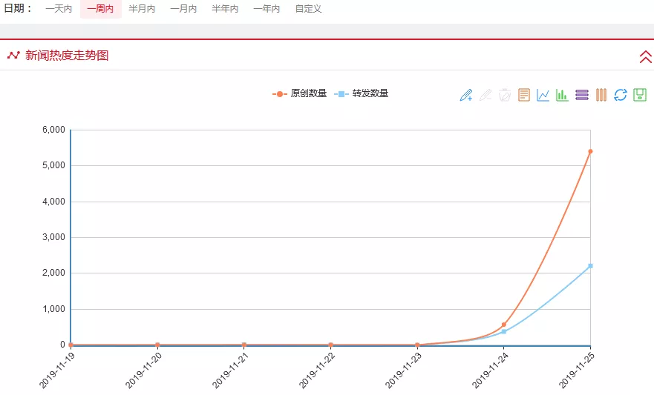Open the data view document icon
The width and height of the screenshot is (654, 395).
pyautogui.click(x=524, y=95)
